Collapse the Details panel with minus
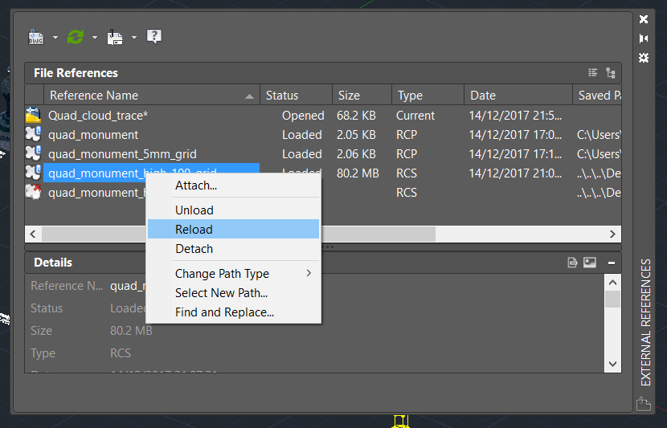The height and width of the screenshot is (428, 667). click(612, 263)
